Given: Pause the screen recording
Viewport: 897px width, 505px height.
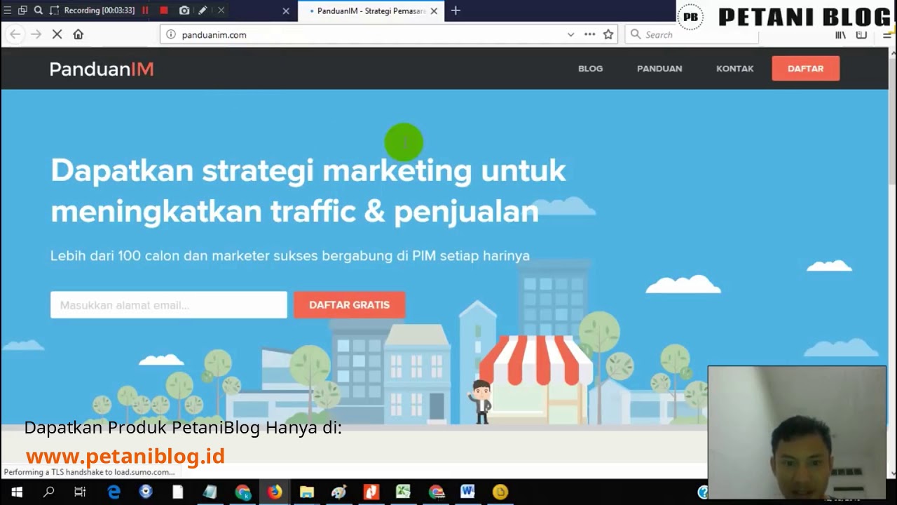Looking at the screenshot, I should pos(145,11).
